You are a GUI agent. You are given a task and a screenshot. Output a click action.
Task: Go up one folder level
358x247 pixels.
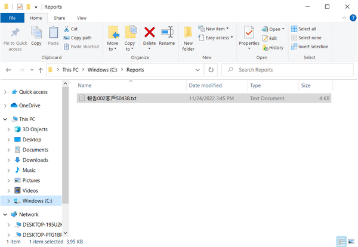41,70
